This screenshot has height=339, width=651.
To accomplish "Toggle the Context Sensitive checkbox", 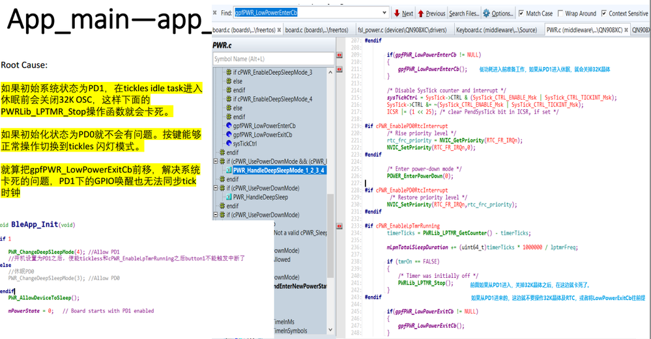I will [604, 13].
